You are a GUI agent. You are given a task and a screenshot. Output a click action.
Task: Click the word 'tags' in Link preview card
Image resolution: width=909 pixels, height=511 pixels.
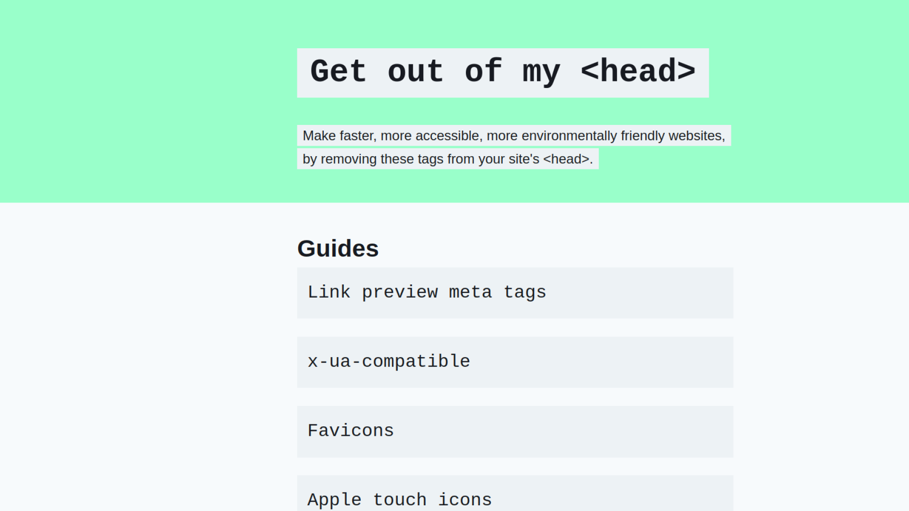pyautogui.click(x=525, y=292)
